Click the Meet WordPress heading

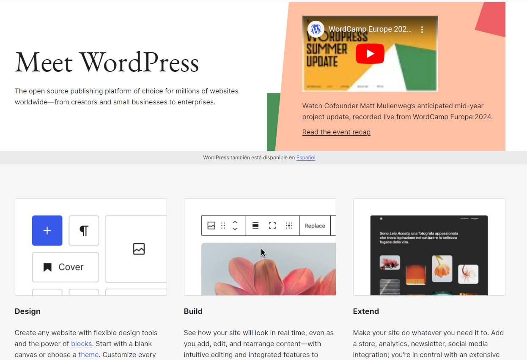(x=107, y=62)
